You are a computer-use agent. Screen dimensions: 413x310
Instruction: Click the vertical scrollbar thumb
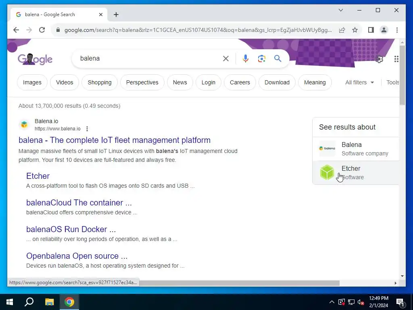(x=402, y=75)
